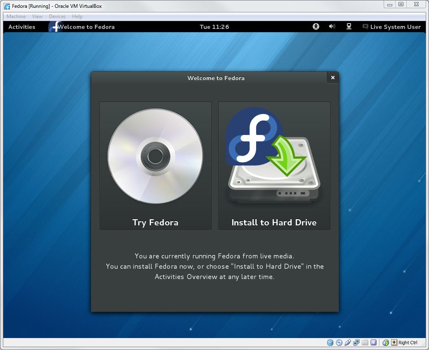
Task: Click the optical disc status icon
Action: pyautogui.click(x=339, y=343)
